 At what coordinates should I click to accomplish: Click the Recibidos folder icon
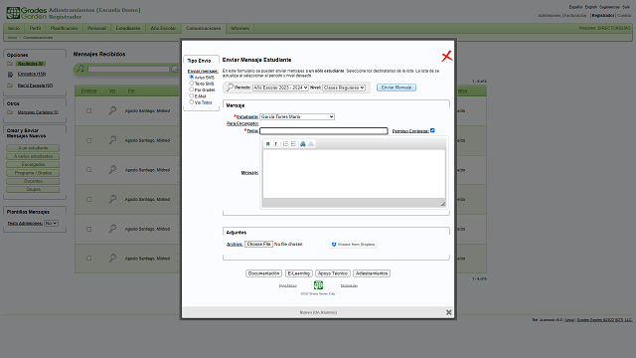coord(10,64)
